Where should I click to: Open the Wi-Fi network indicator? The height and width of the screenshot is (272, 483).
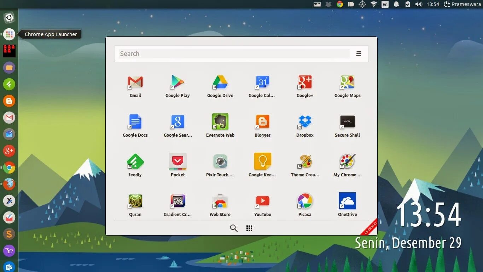pyautogui.click(x=374, y=4)
